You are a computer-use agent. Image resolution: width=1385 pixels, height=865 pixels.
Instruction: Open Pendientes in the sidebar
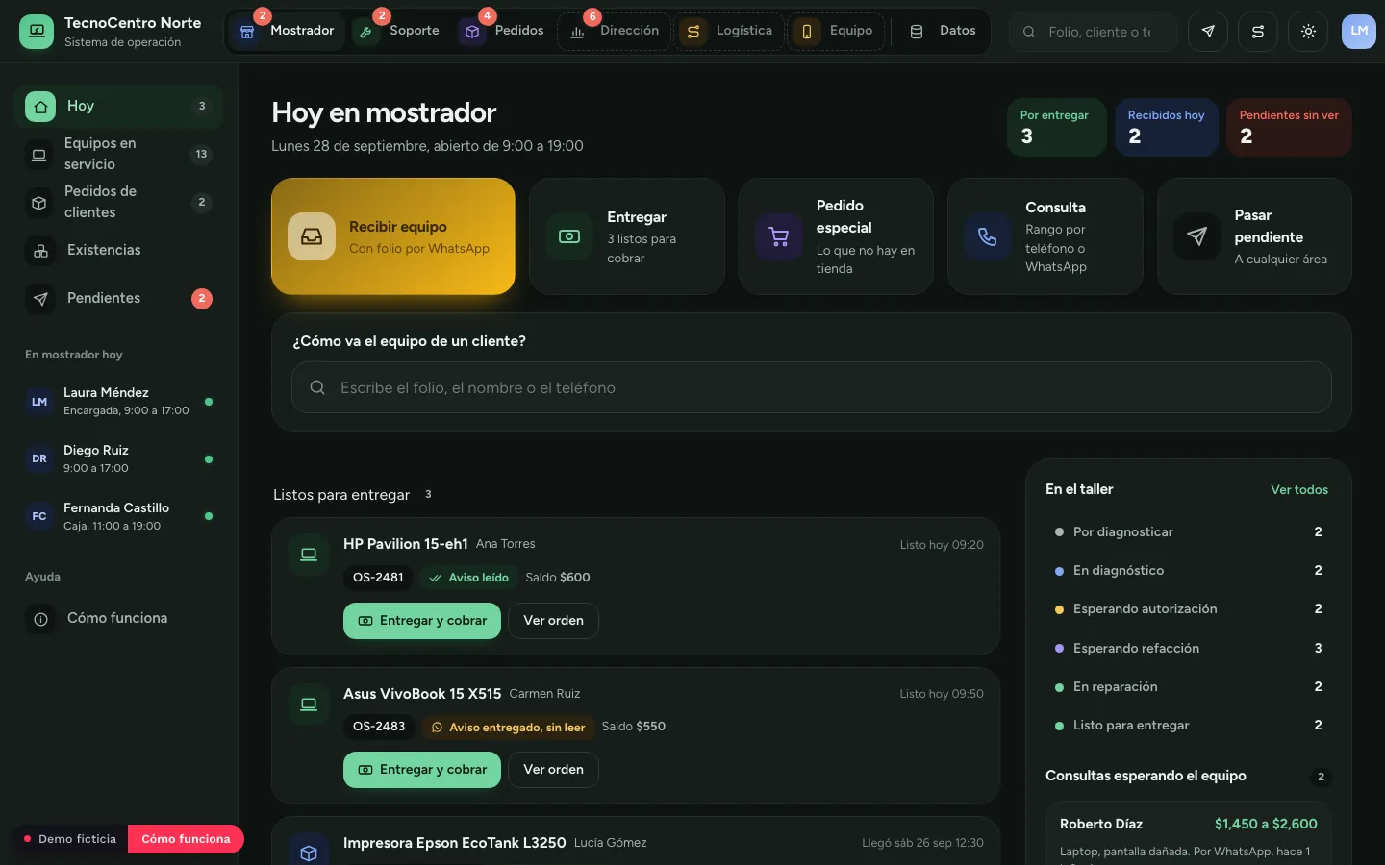tap(119, 299)
